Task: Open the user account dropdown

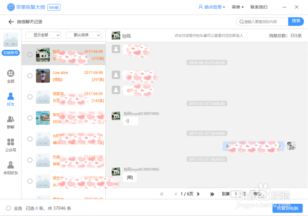Action: 212,7
